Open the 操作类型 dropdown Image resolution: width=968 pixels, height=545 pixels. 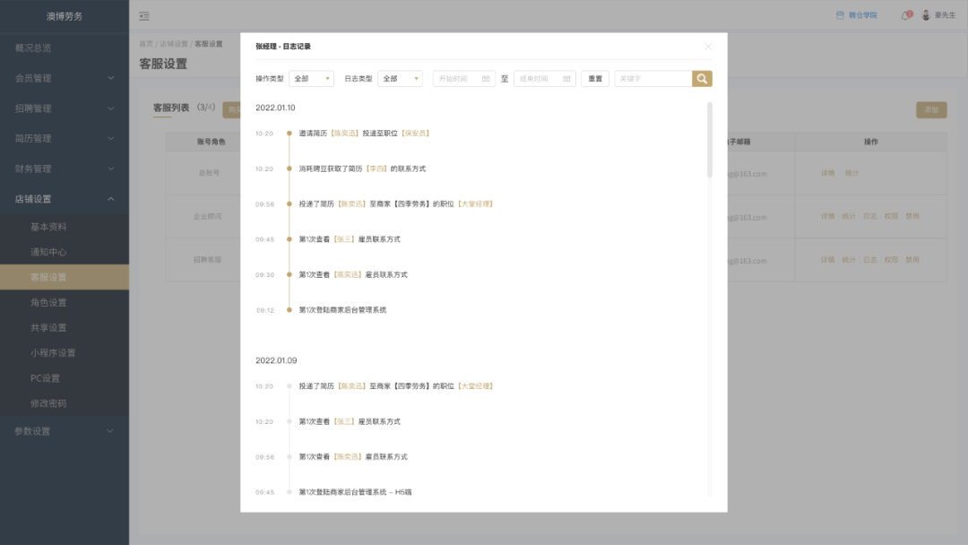(311, 78)
